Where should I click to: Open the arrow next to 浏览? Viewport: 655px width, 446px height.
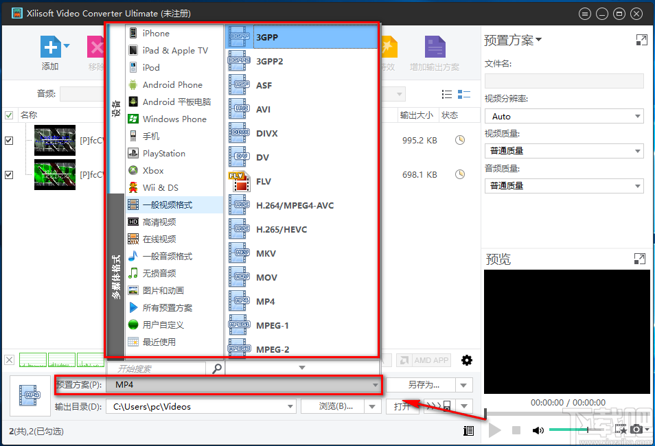click(x=372, y=406)
